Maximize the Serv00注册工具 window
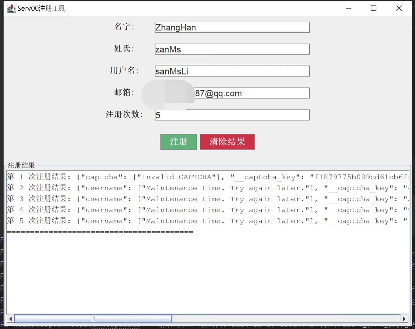This screenshot has height=329, width=415. point(373,8)
